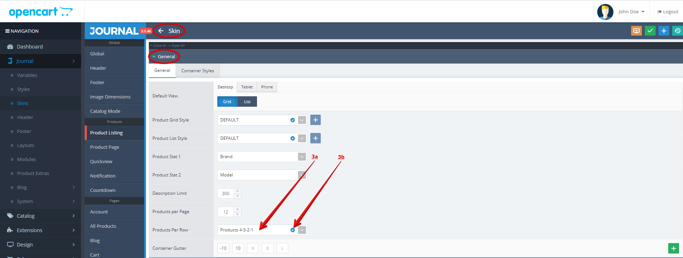Click the opencart logo
This screenshot has height=258, width=683.
41,12
